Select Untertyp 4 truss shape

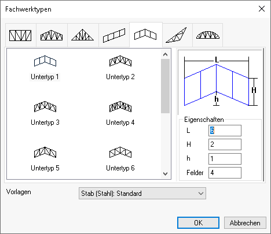point(120,106)
